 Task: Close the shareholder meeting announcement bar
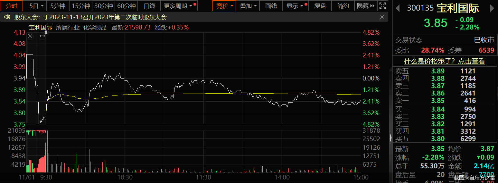[382, 17]
